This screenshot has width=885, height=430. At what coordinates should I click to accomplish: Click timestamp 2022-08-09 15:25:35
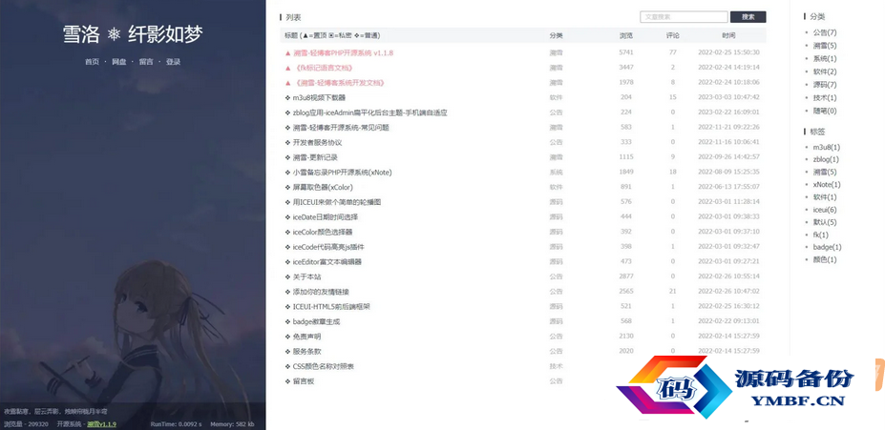[728, 172]
